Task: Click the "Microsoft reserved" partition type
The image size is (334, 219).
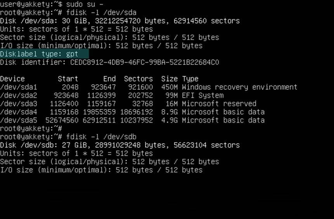Action: (x=219, y=104)
